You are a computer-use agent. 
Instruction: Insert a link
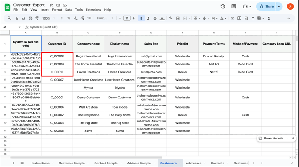pyautogui.click(x=232, y=18)
